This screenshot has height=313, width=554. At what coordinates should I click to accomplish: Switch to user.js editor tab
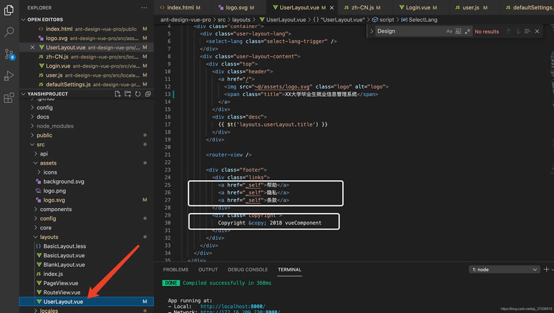point(471,8)
